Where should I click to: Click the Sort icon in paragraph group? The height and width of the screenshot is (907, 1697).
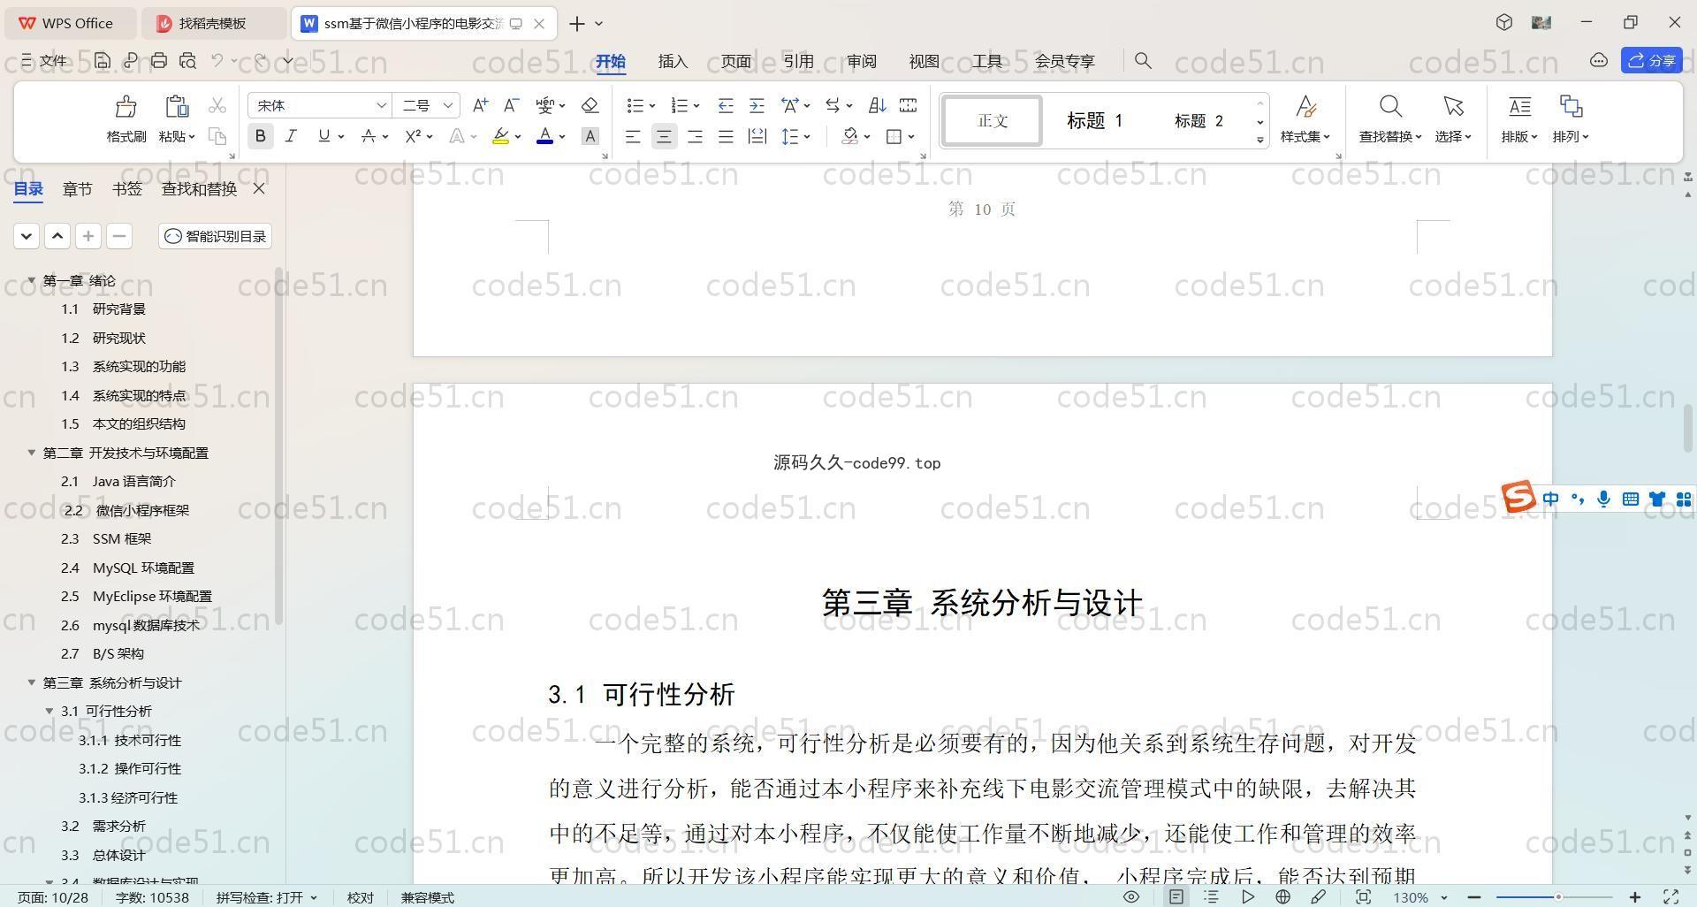click(x=877, y=105)
